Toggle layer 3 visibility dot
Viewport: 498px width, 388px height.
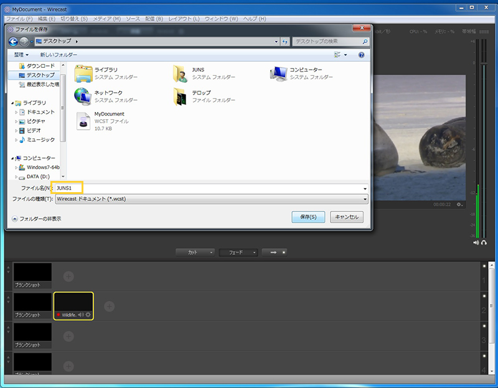pos(484,326)
